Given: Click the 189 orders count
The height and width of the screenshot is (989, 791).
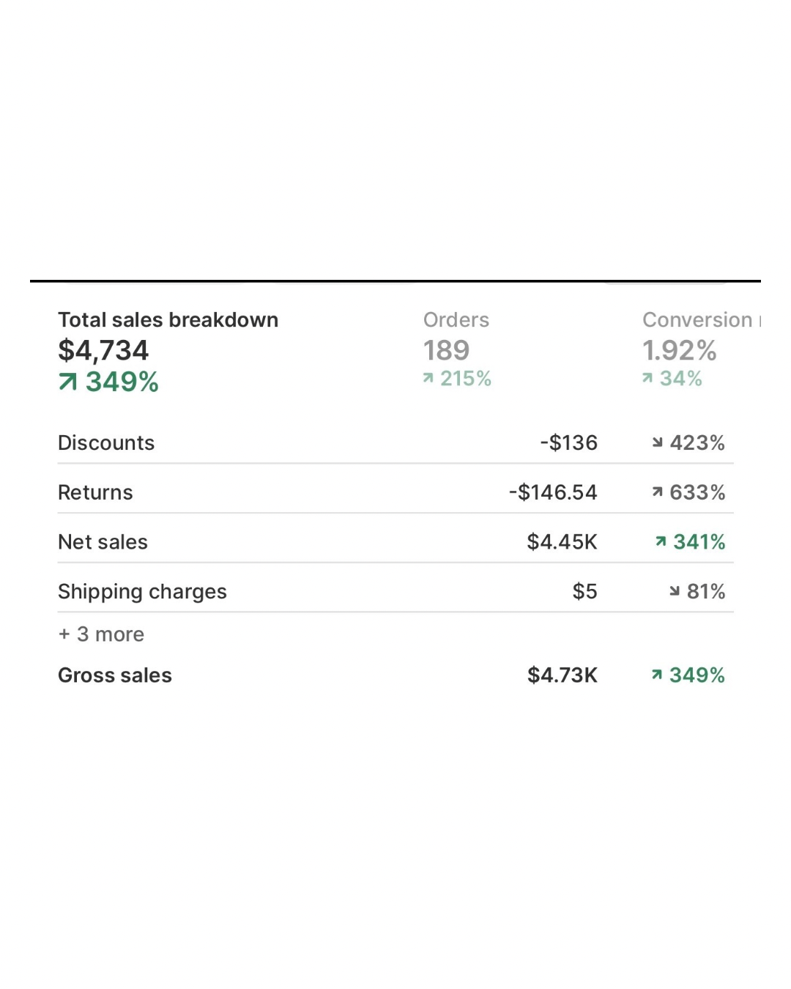Looking at the screenshot, I should tap(446, 350).
